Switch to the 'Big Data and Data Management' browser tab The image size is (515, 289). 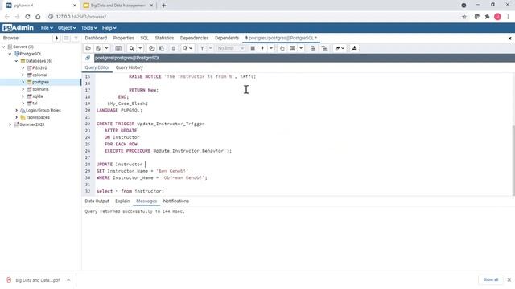click(x=117, y=6)
